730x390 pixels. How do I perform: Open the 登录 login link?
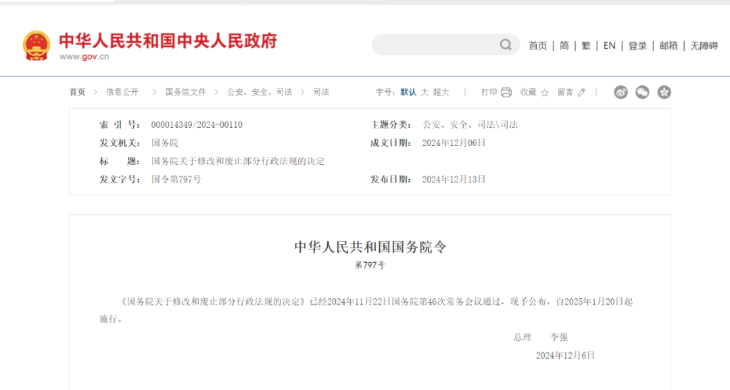tap(637, 45)
